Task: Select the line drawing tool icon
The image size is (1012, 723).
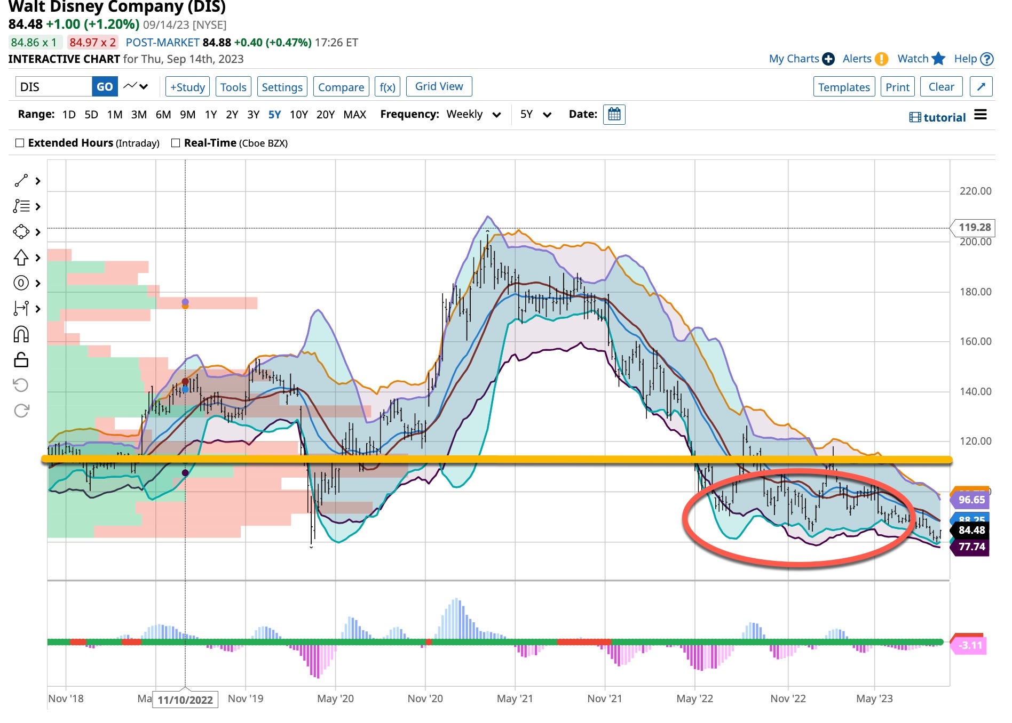Action: click(21, 181)
